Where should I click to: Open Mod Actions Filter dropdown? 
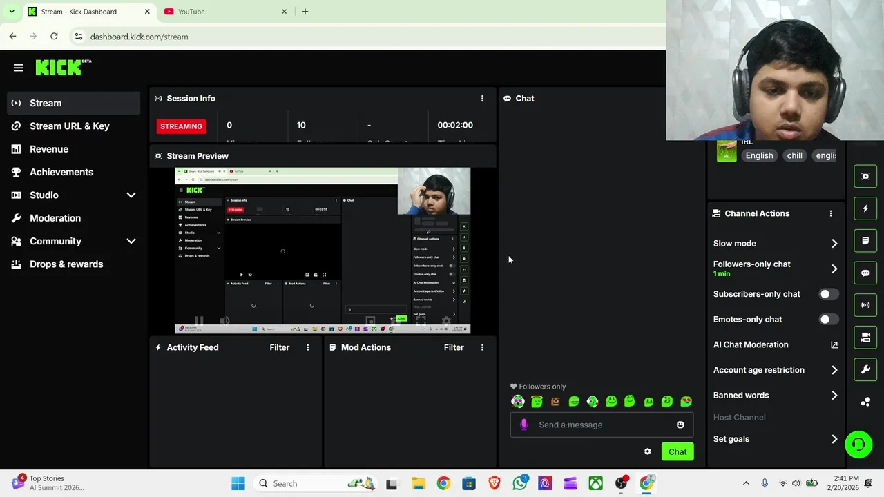click(x=454, y=347)
